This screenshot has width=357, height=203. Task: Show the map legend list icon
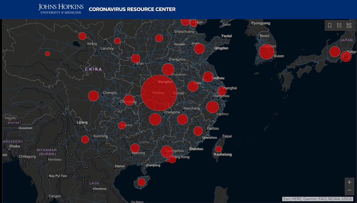pos(339,26)
